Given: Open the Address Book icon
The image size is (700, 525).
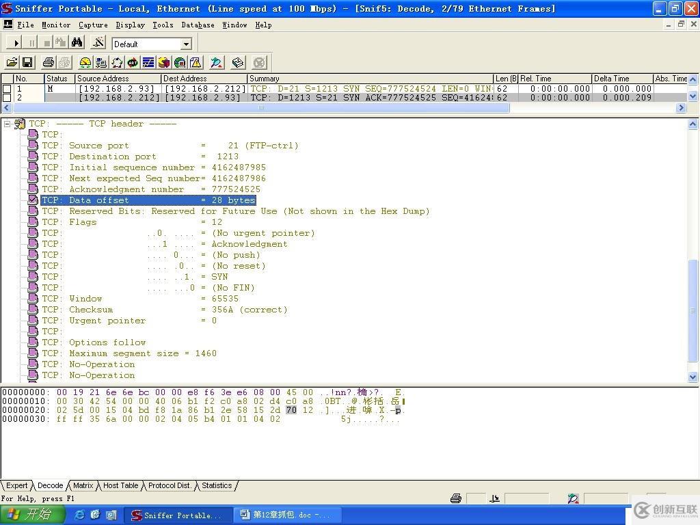Looking at the screenshot, I should 238,62.
